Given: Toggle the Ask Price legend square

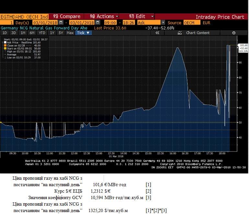Looking at the screenshot, I should pyautogui.click(x=5, y=42).
